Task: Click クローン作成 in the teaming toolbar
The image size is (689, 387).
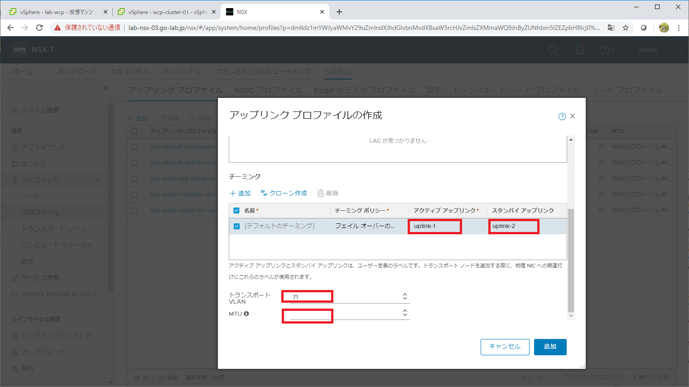Action: 284,193
